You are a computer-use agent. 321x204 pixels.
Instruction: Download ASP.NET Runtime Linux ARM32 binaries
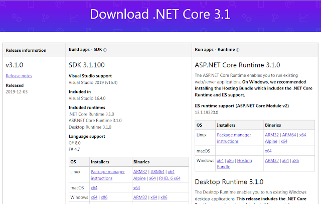[x=272, y=135]
